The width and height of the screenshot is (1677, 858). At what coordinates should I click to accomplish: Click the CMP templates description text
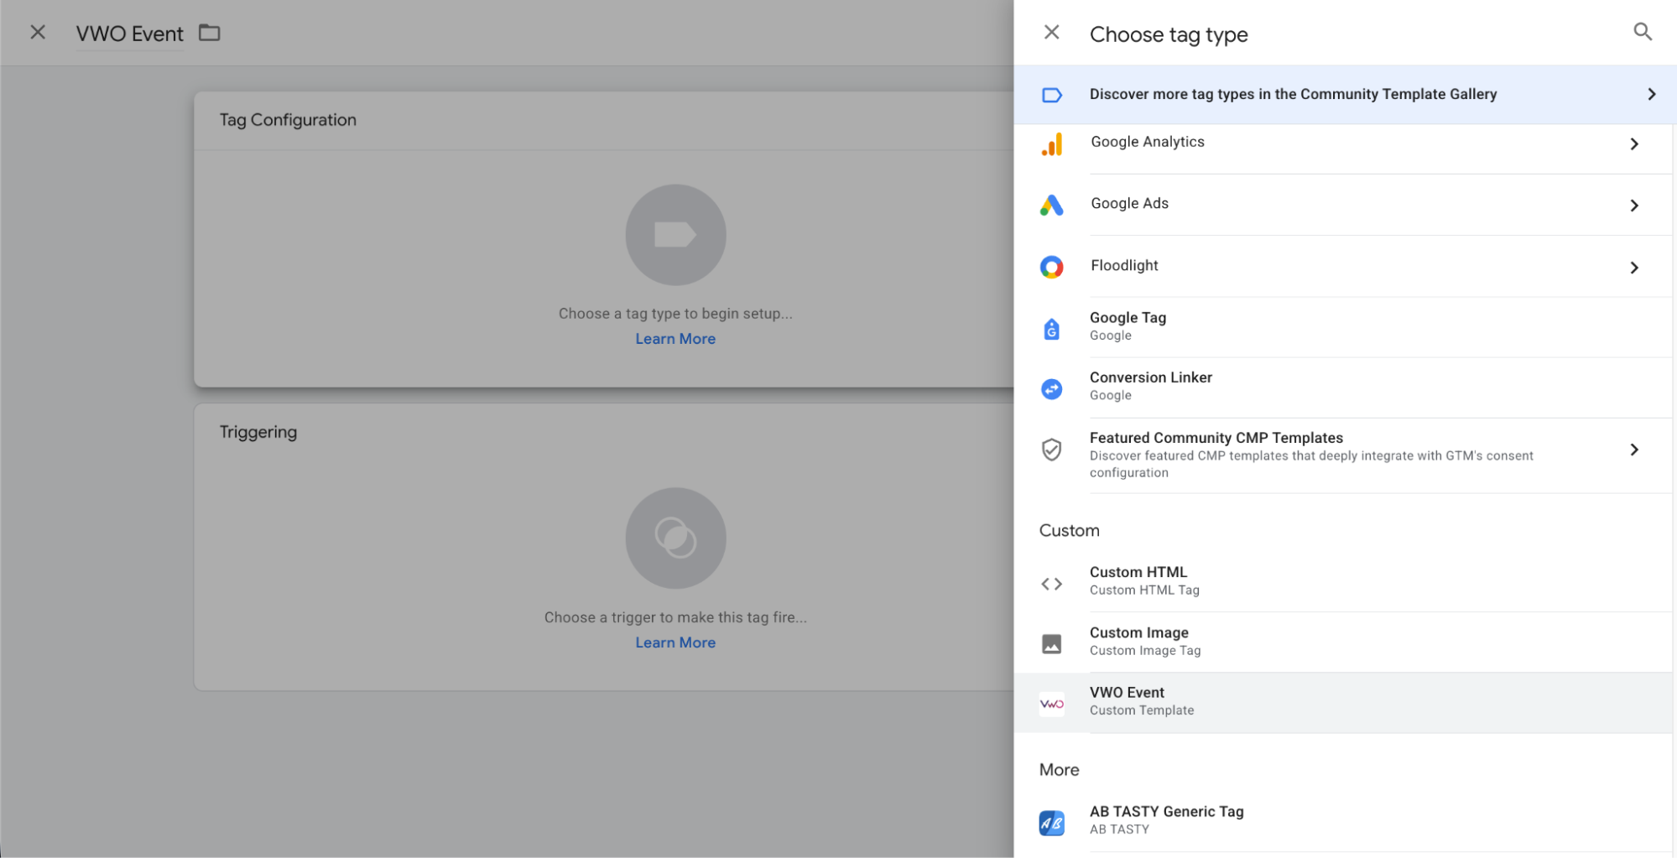1311,464
